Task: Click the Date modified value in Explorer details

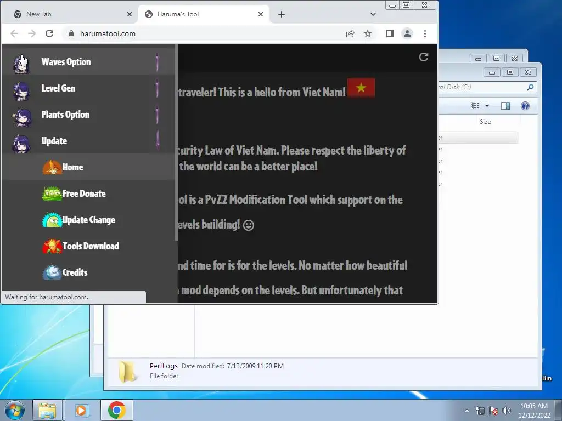Action: (x=255, y=366)
